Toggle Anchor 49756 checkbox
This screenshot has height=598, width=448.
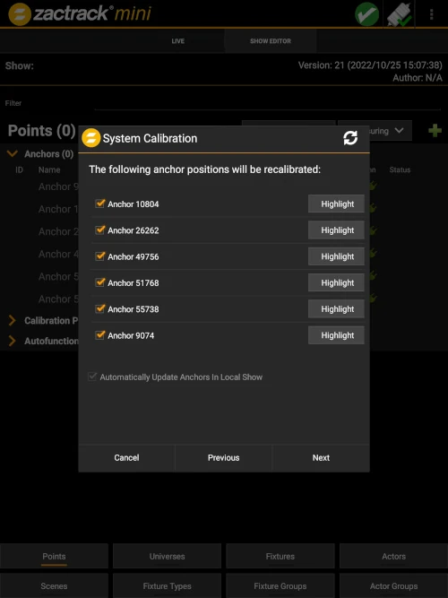[99, 256]
